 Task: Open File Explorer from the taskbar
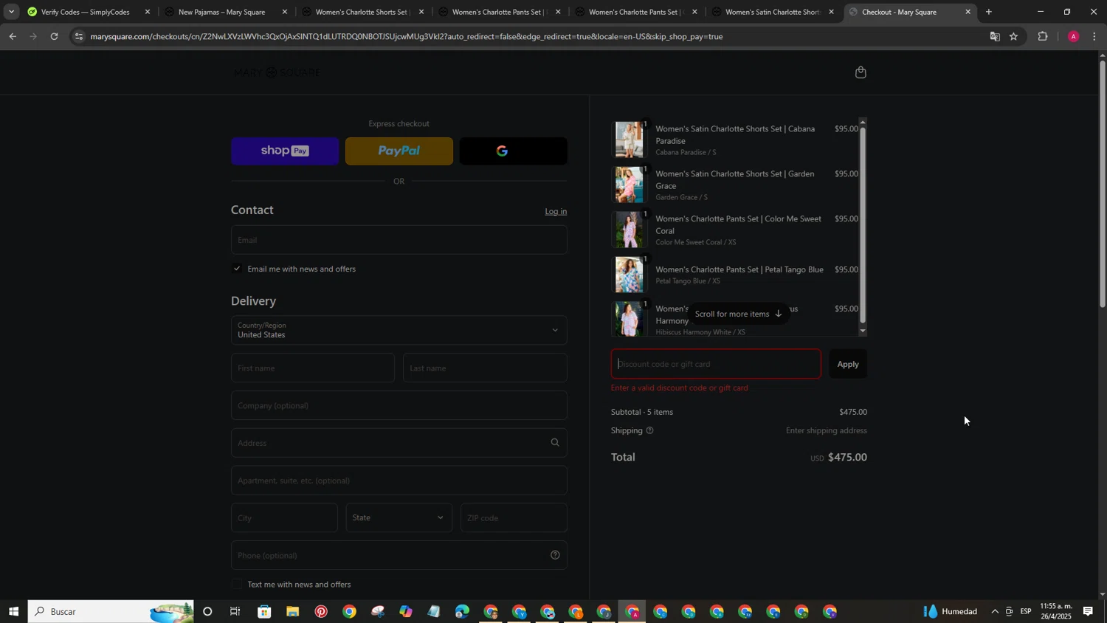coord(292,611)
